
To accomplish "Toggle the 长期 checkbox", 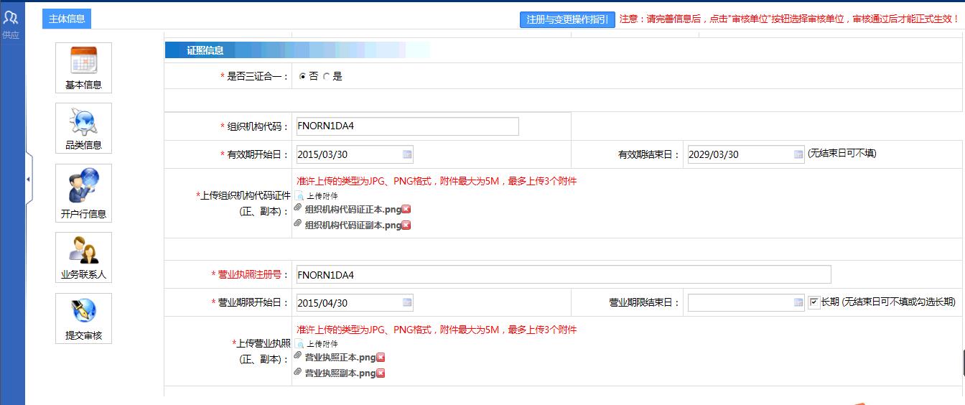I will pyautogui.click(x=814, y=302).
